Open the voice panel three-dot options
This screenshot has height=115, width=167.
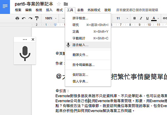point(25,40)
